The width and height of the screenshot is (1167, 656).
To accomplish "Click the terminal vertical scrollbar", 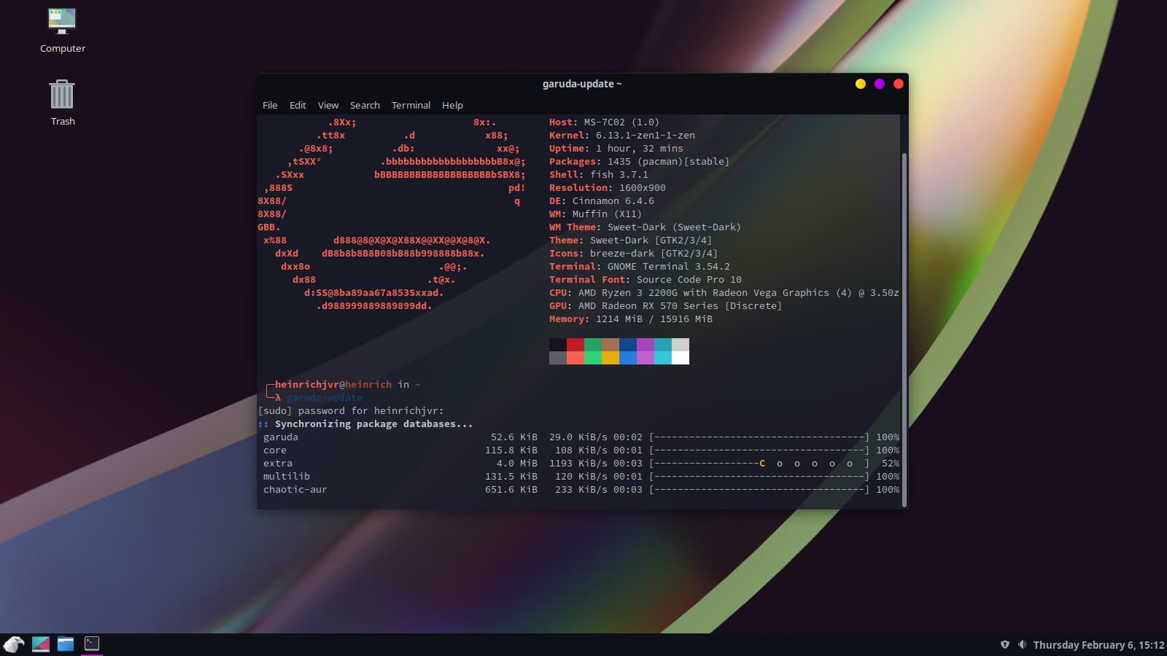I will 904,329.
